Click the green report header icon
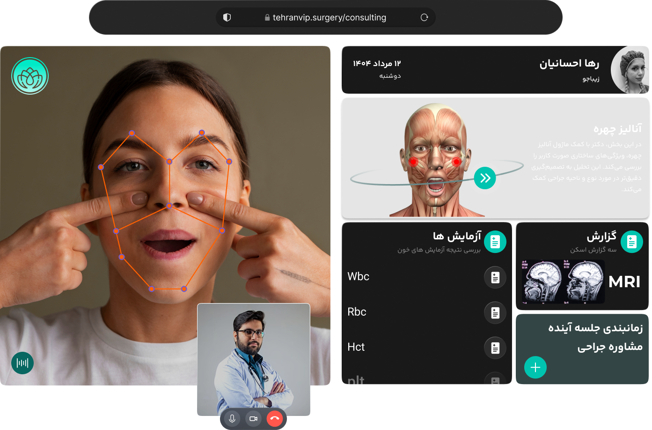 click(x=631, y=242)
